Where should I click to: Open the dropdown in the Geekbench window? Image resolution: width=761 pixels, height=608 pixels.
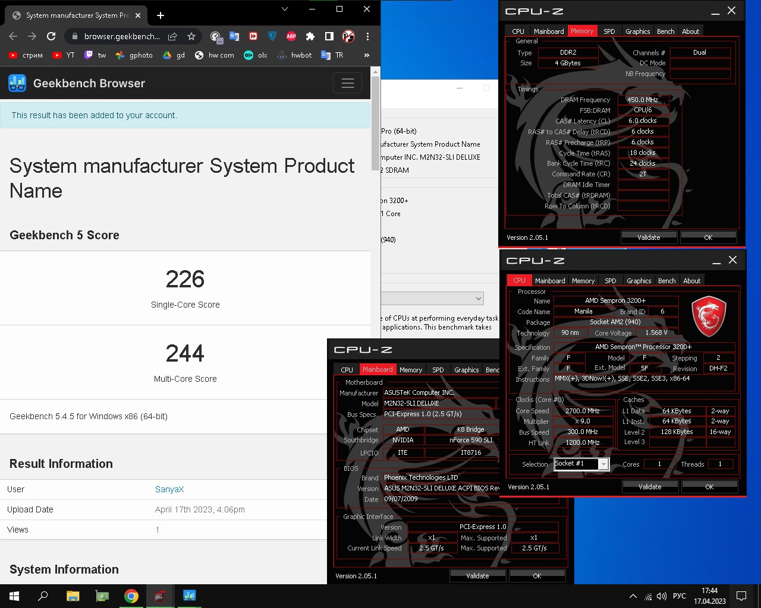tap(431, 298)
